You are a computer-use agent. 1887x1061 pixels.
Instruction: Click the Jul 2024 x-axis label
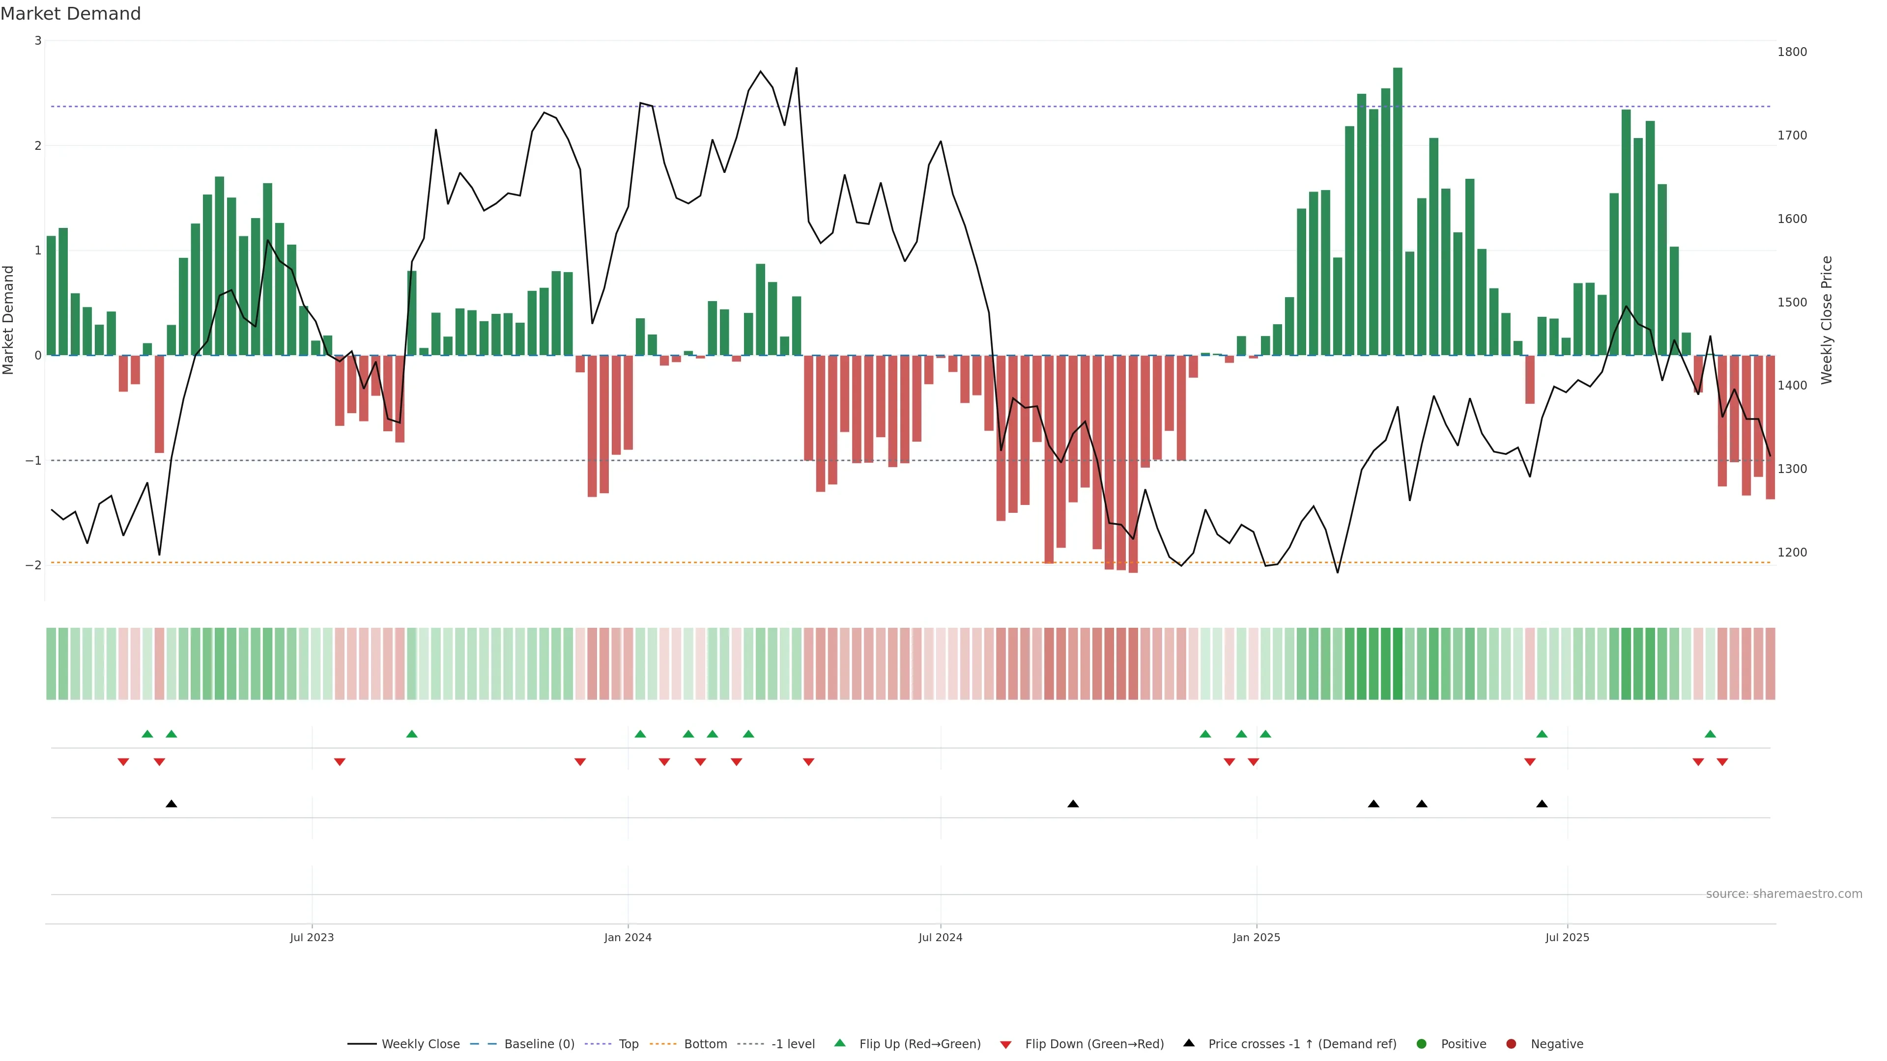(941, 938)
